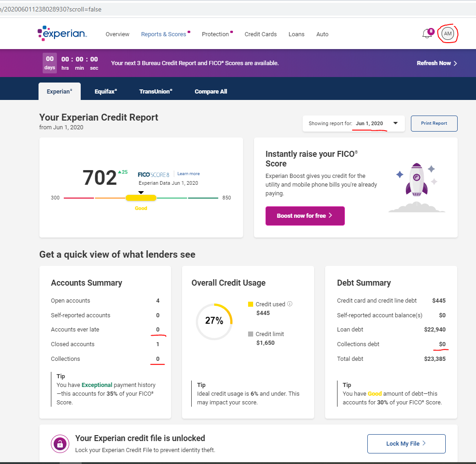Click the yellow Good score range bar

(x=141, y=198)
